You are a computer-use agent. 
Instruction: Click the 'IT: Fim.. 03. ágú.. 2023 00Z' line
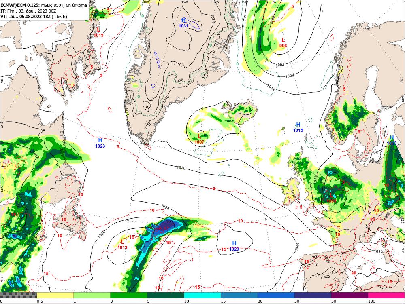pos(29,11)
